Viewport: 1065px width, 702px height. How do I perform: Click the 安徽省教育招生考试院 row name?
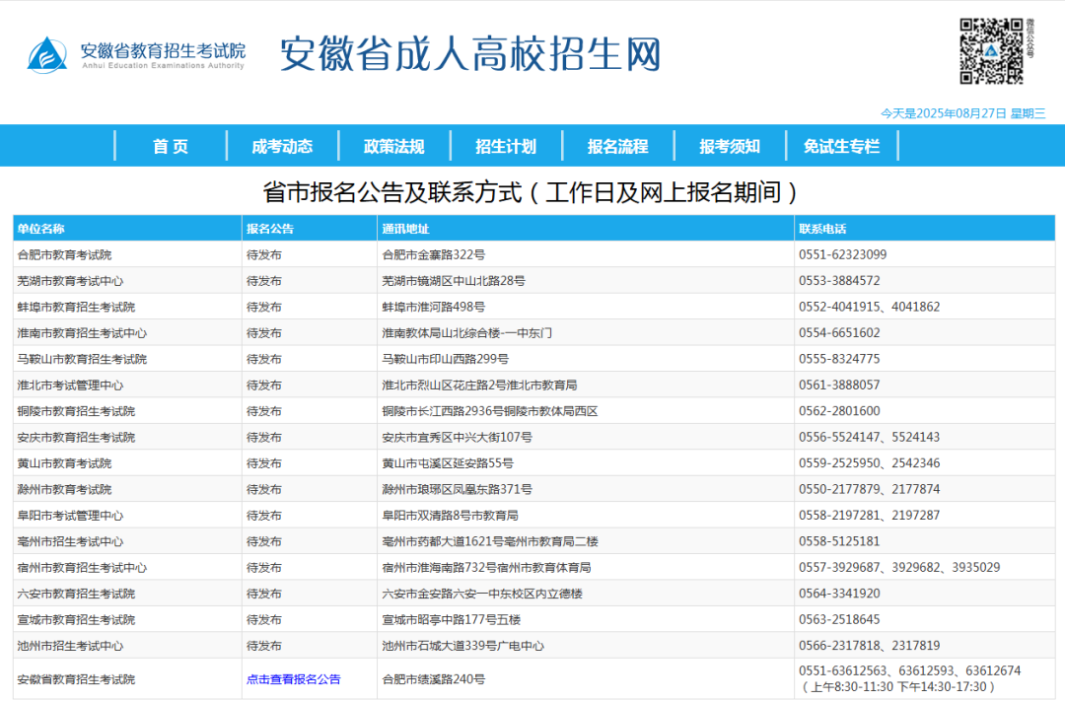tap(77, 679)
